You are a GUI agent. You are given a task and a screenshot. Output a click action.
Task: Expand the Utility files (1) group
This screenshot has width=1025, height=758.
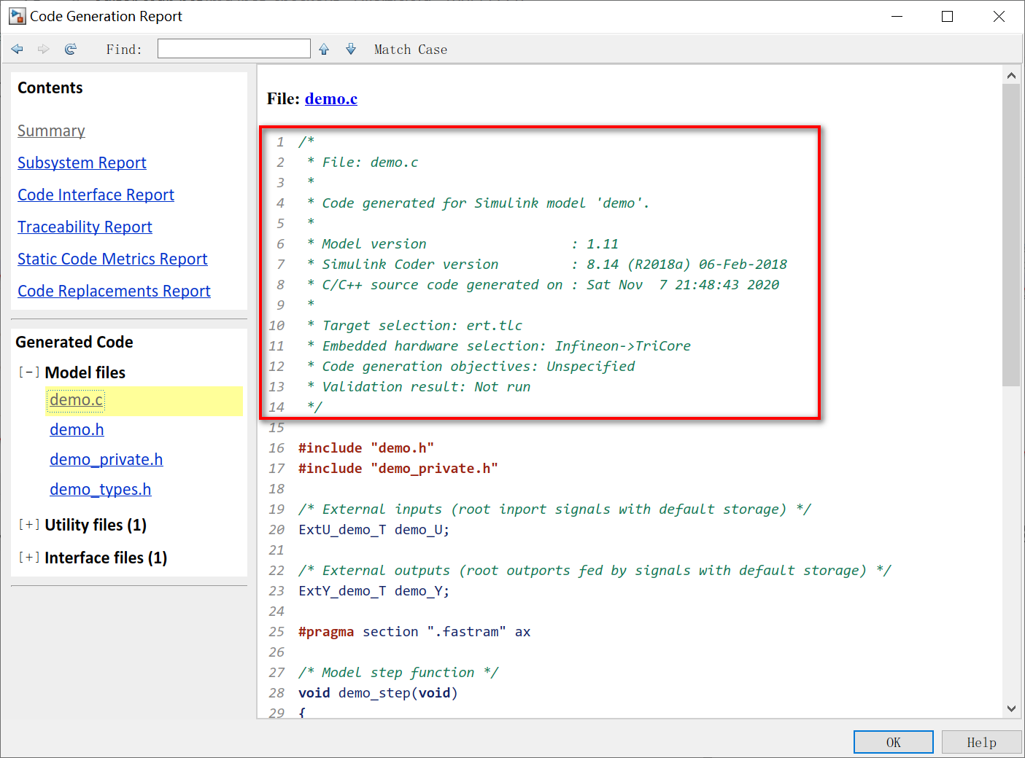click(29, 525)
